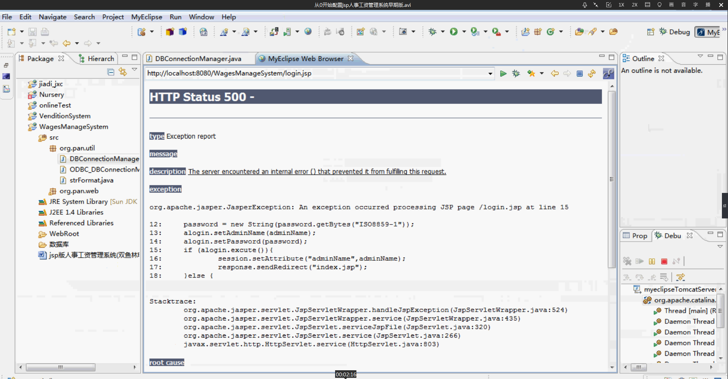Click the Print toolbar icon
This screenshot has height=379, width=728.
(x=45, y=32)
